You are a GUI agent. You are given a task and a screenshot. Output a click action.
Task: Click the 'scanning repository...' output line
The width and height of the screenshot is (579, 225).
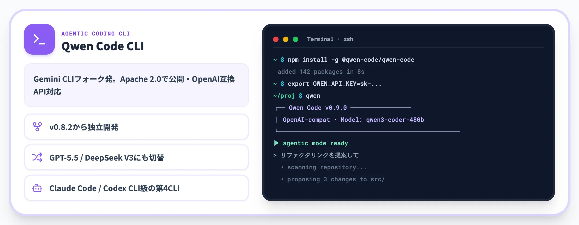coord(322,167)
